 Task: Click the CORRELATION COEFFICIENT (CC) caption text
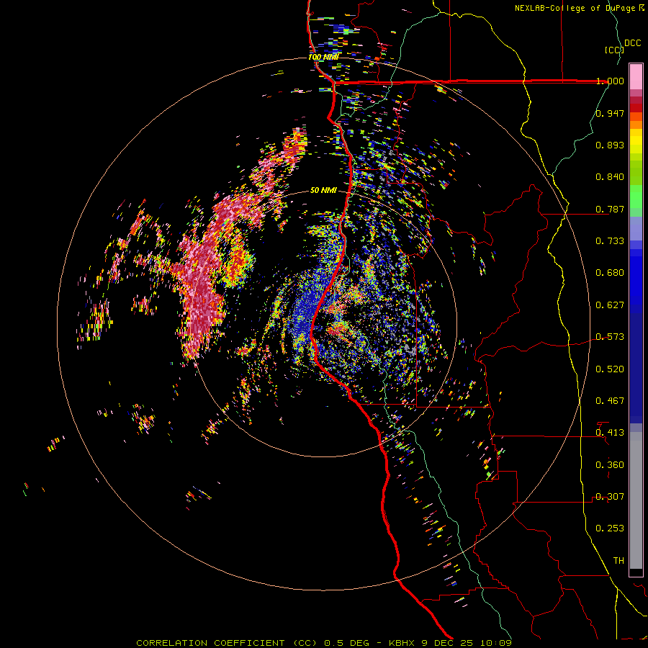tap(227, 643)
